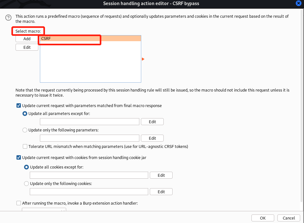The width and height of the screenshot is (304, 223).
Task: Open the extension action handler dropdown
Action: tap(44, 210)
